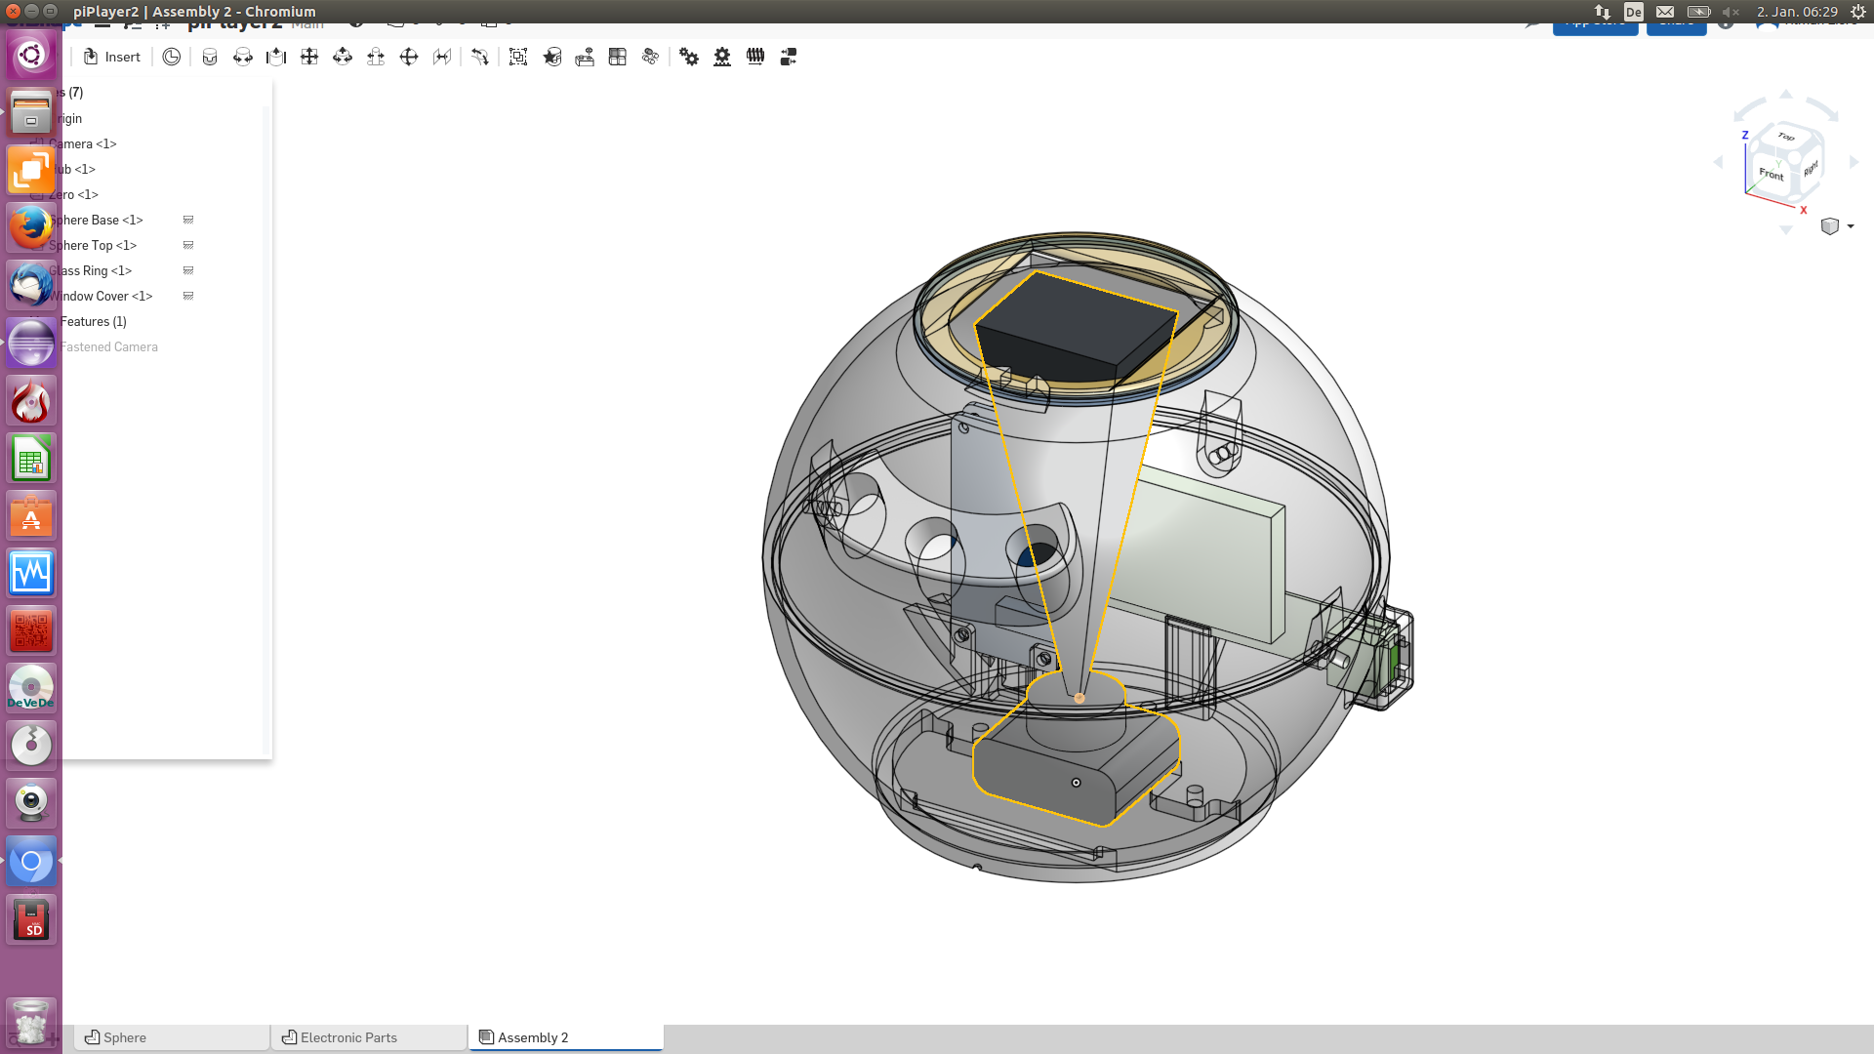Image resolution: width=1874 pixels, height=1054 pixels.
Task: Select the Rack and pinion relation tool
Action: [x=722, y=57]
